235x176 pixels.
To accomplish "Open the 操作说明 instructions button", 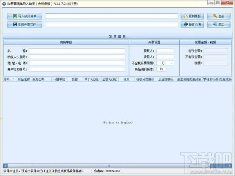I will coord(192,24).
